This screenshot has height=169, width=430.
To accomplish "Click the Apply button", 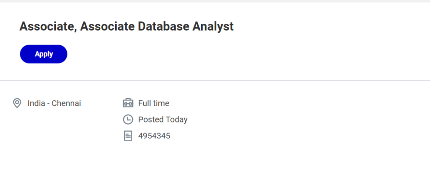I will (x=44, y=54).
